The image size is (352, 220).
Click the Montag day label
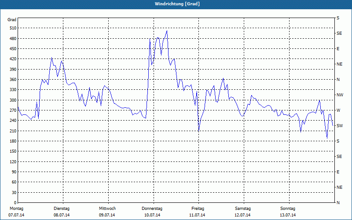tap(16, 209)
